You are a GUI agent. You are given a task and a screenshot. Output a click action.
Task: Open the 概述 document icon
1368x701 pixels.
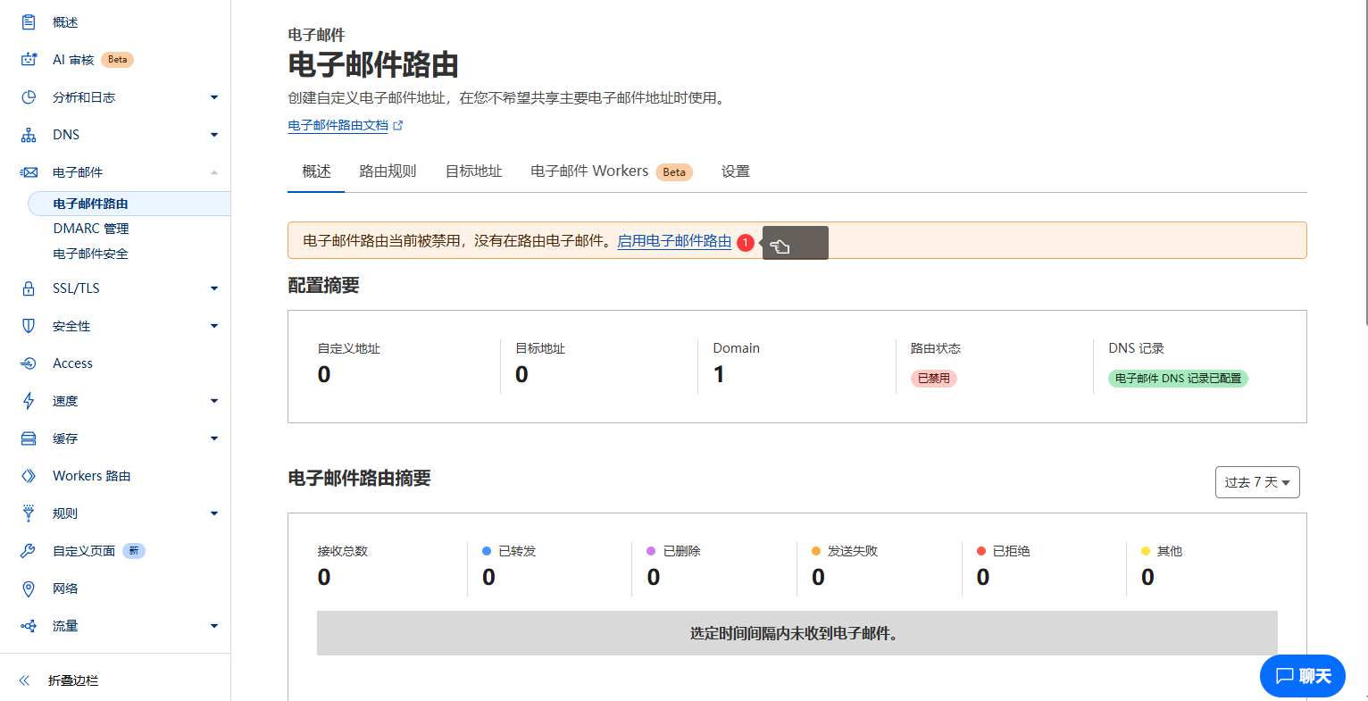(27, 21)
